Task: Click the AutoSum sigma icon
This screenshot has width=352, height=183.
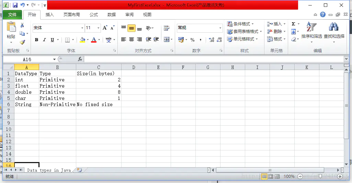Action: pos(293,24)
